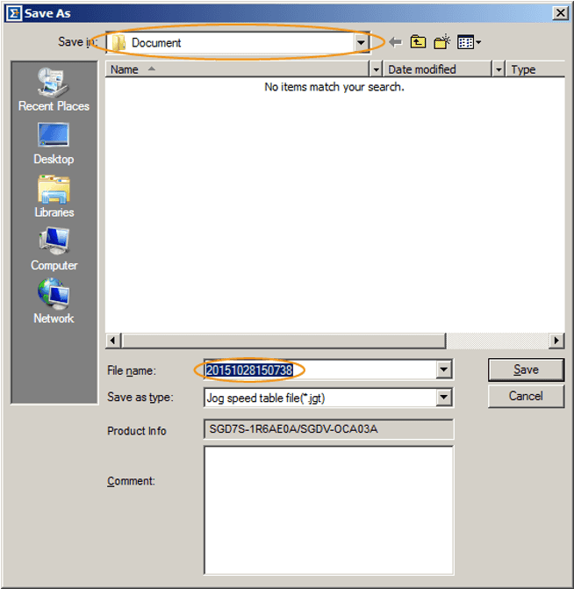Select Computer in the places bar
Viewport: 574px width, 589px height.
[54, 249]
